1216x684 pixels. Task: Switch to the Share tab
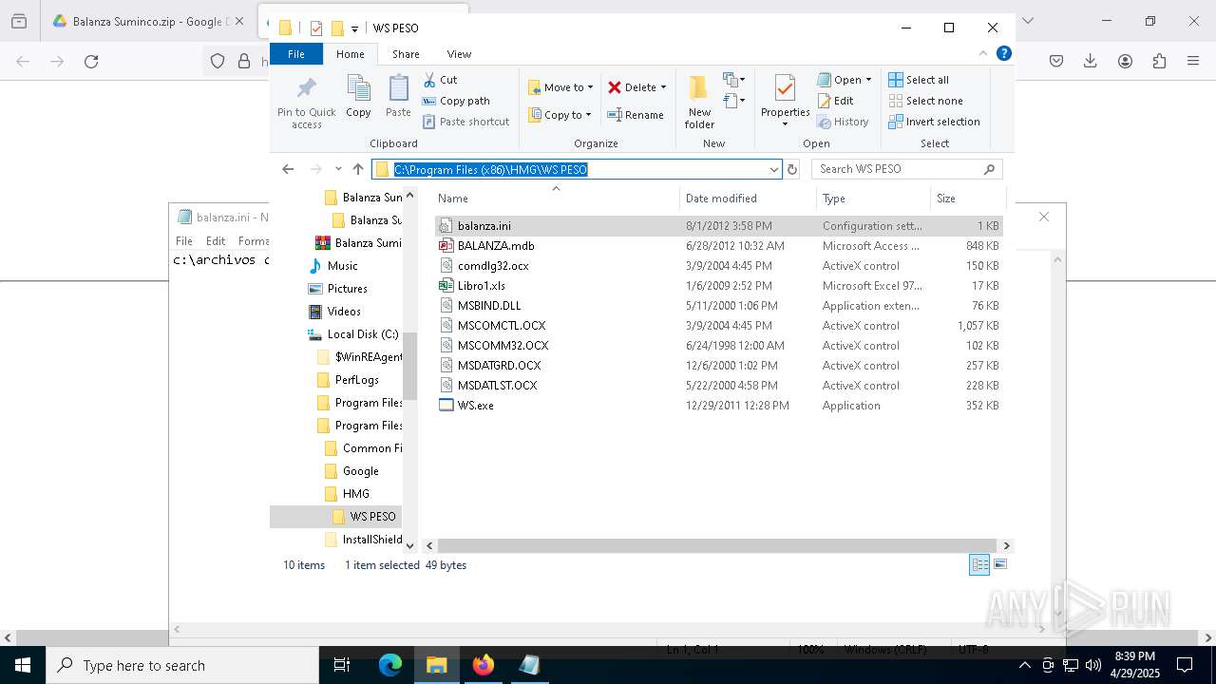pos(406,54)
